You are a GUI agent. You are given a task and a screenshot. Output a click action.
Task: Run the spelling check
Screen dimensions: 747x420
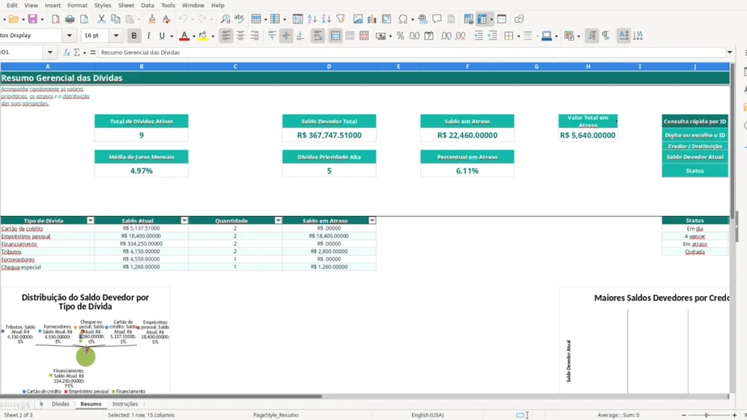click(239, 19)
